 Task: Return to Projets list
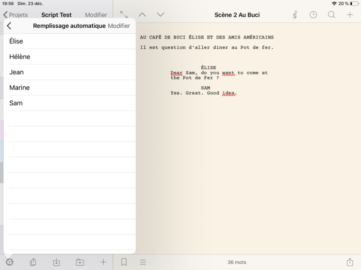(15, 15)
